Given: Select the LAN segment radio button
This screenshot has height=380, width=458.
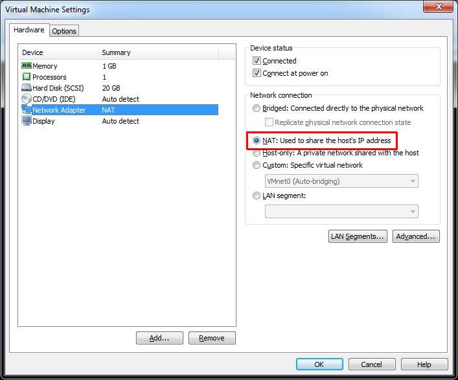Looking at the screenshot, I should [256, 196].
